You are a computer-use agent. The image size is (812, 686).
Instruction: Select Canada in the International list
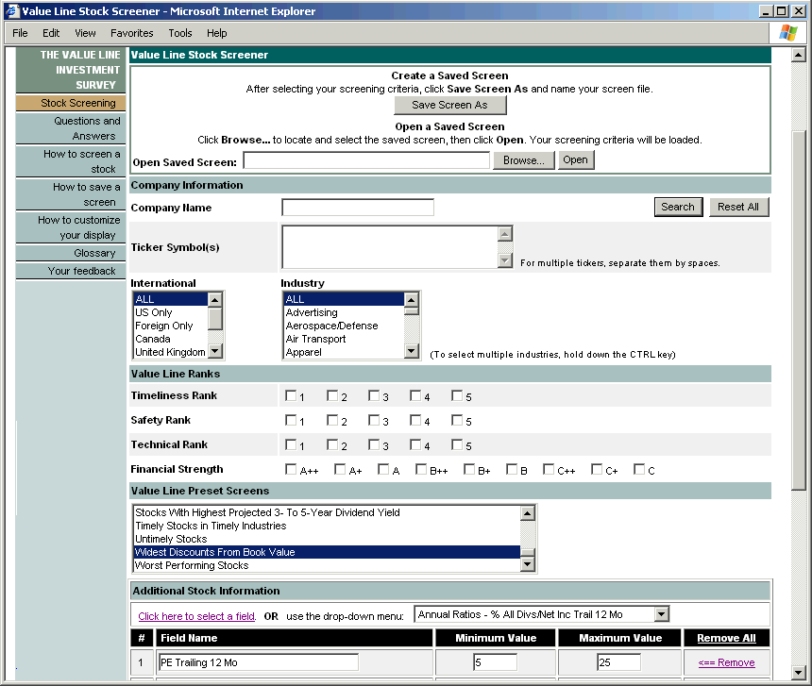pos(161,339)
